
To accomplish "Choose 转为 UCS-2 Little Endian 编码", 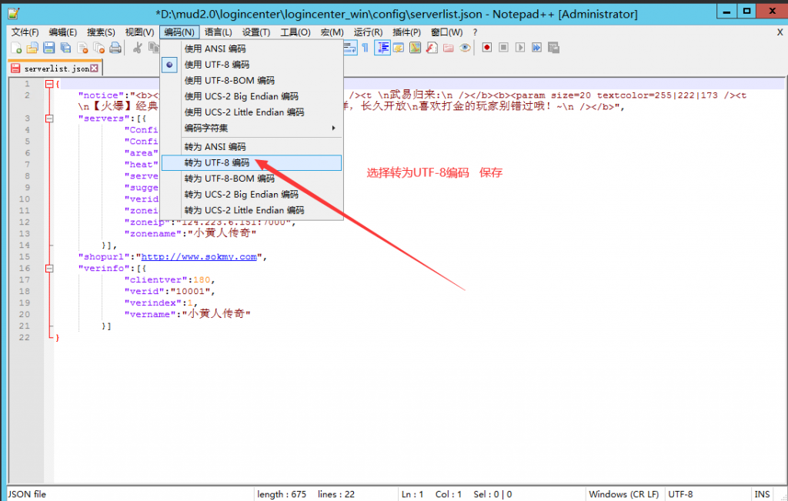I will [x=252, y=210].
